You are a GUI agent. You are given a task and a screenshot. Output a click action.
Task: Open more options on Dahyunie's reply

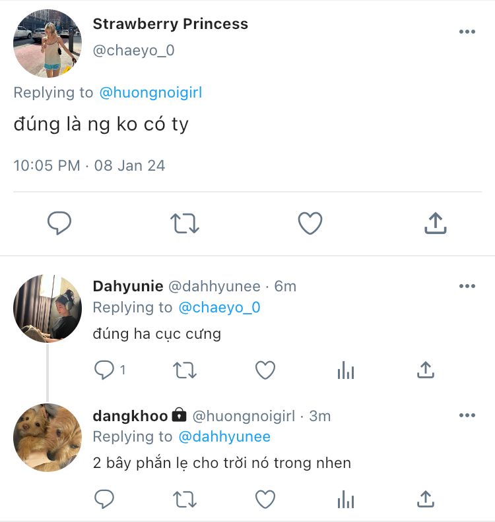click(467, 286)
